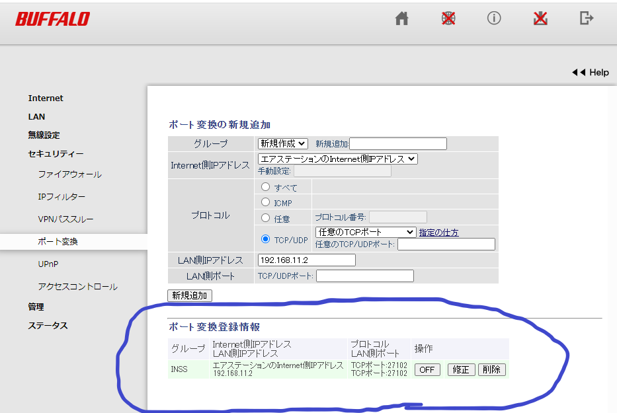Open the ステータス menu
Screen dimensions: 617x413
[48, 326]
